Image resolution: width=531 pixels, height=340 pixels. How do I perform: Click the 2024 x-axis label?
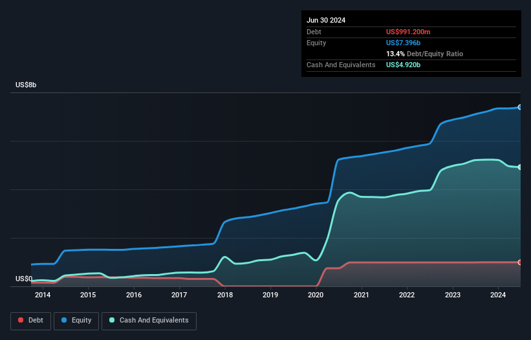coord(498,295)
